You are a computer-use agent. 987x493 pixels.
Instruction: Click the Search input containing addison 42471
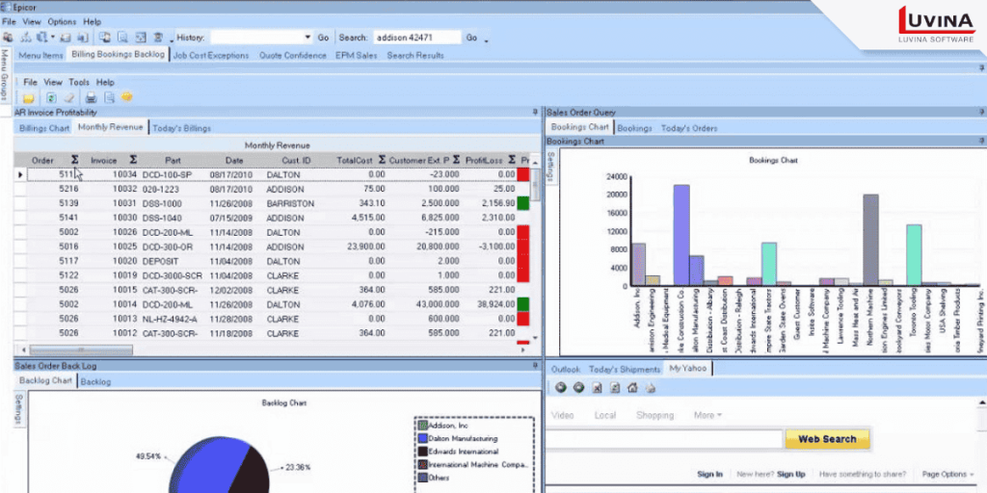coord(416,38)
